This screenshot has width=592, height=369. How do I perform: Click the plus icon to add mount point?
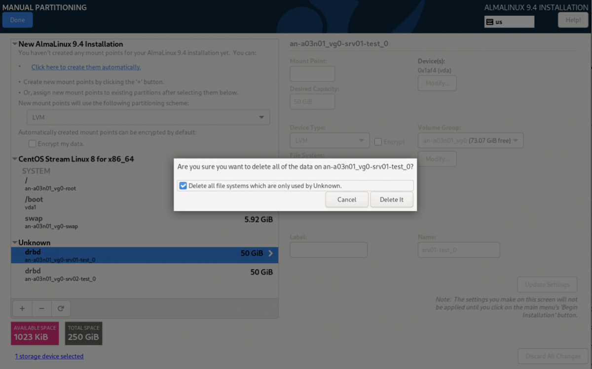click(22, 308)
